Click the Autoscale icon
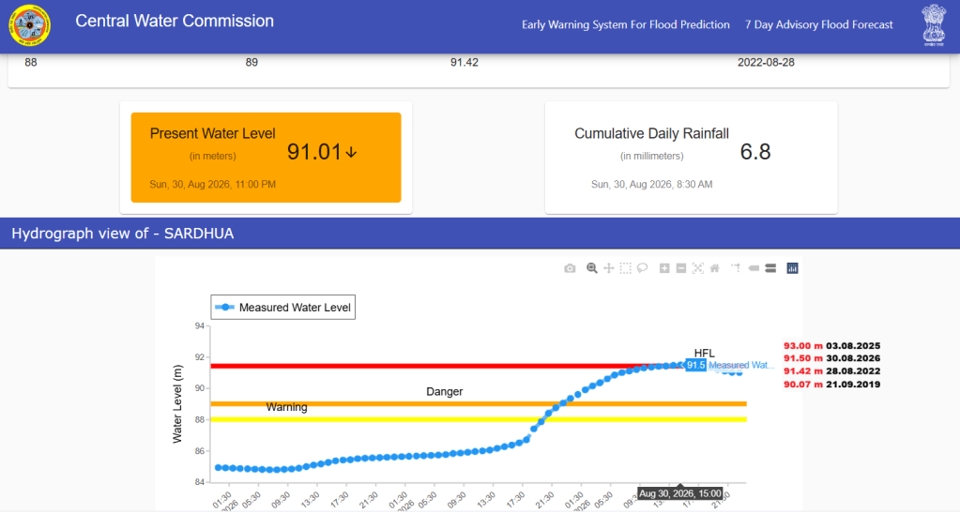Viewport: 960px width, 514px height. point(698,268)
